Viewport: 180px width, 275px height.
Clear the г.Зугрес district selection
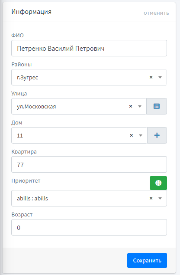point(151,77)
